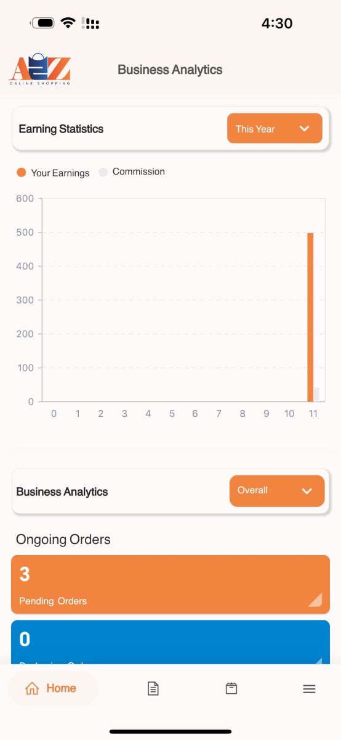
Task: Tap the battery indicator in status bar
Action: coord(42,23)
